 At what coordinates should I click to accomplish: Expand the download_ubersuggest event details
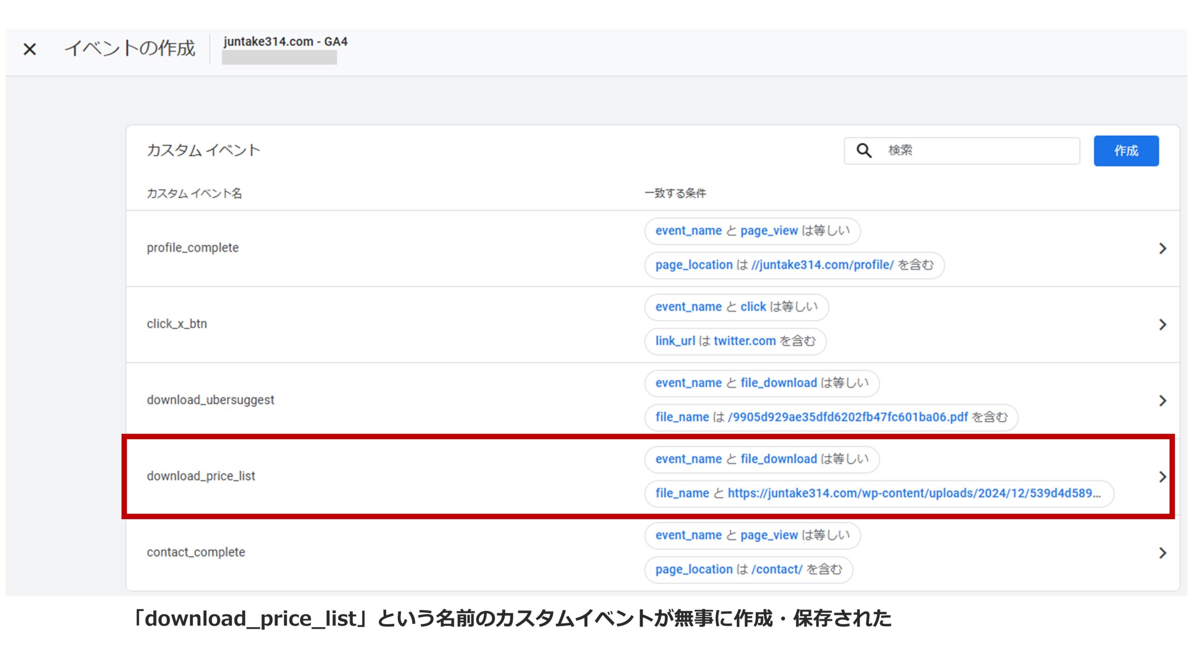[x=1161, y=400]
